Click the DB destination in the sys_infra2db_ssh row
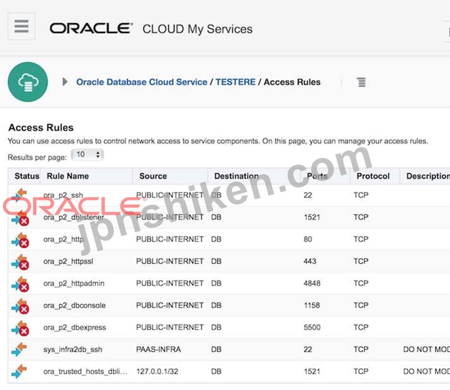Viewport: 450px width, 390px height. 216,350
